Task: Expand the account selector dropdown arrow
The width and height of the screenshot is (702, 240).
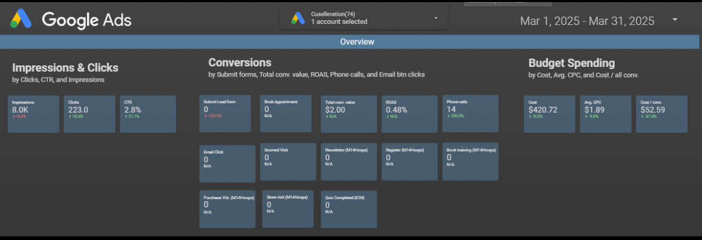Action: point(436,18)
